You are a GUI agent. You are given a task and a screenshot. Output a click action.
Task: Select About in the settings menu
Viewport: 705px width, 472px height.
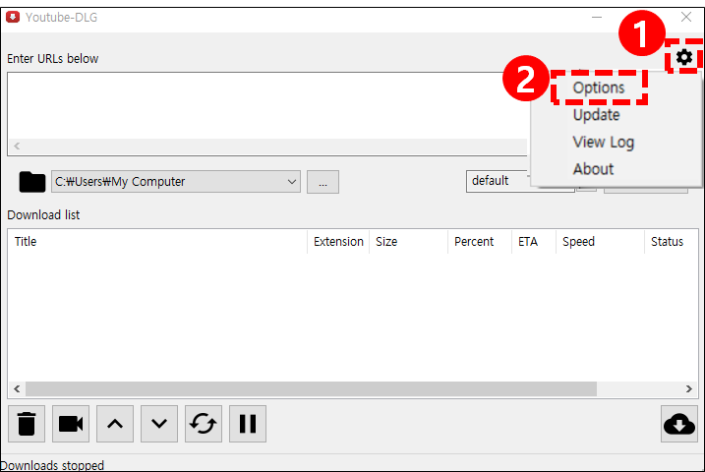point(593,169)
